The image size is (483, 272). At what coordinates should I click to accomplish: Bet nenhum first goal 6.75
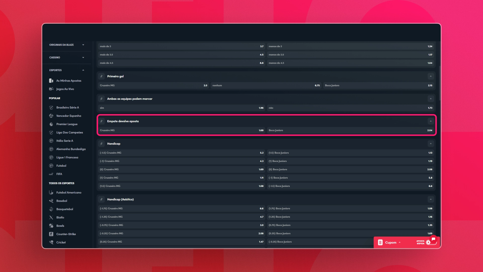[x=266, y=85]
